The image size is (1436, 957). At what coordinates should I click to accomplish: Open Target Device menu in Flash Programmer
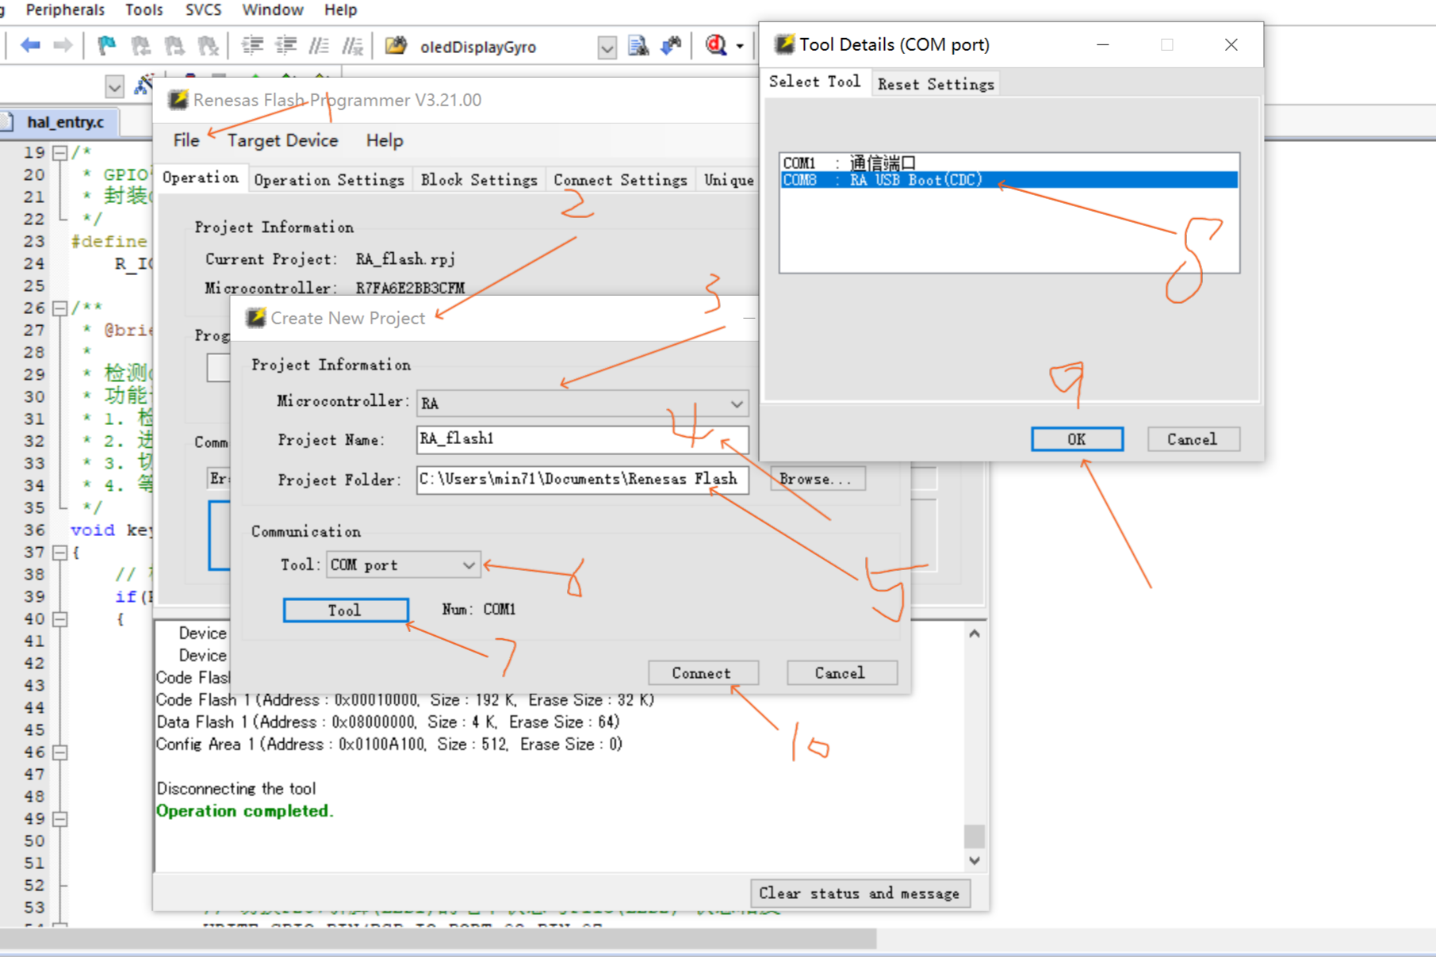coord(283,140)
